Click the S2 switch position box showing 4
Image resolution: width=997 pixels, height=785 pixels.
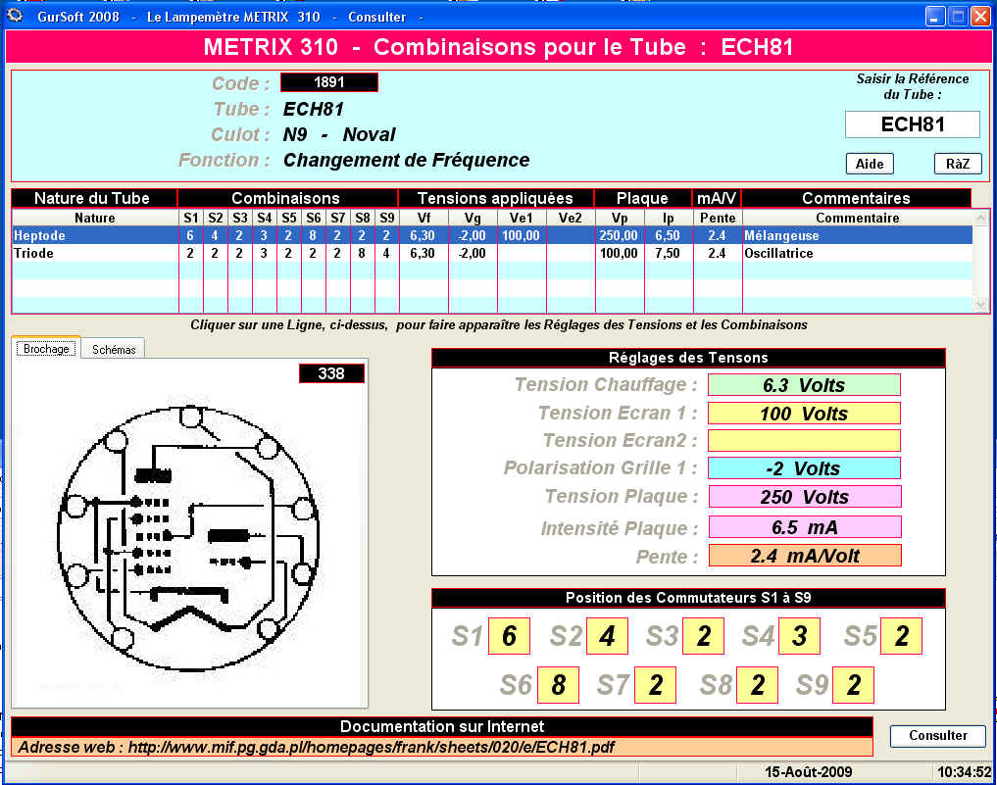tap(607, 636)
